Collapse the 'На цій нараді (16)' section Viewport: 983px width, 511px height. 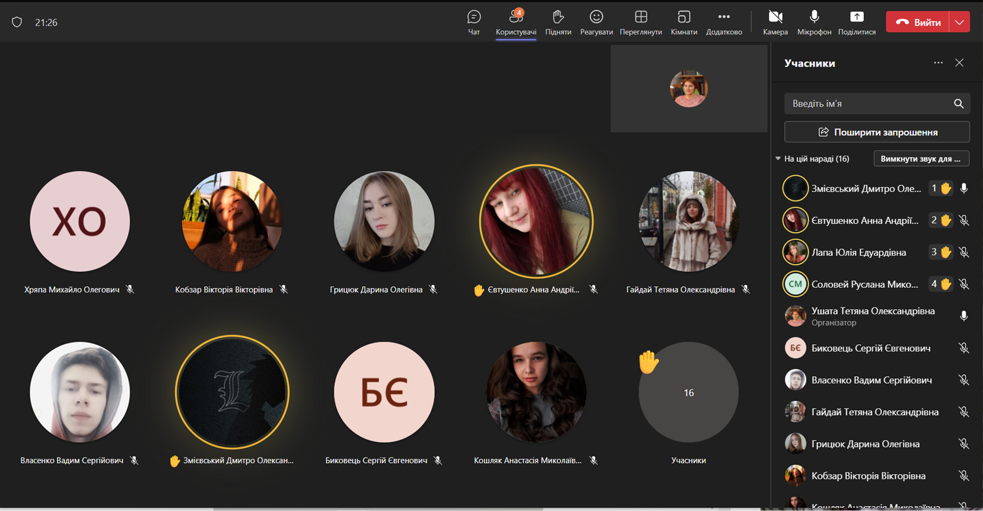(778, 159)
